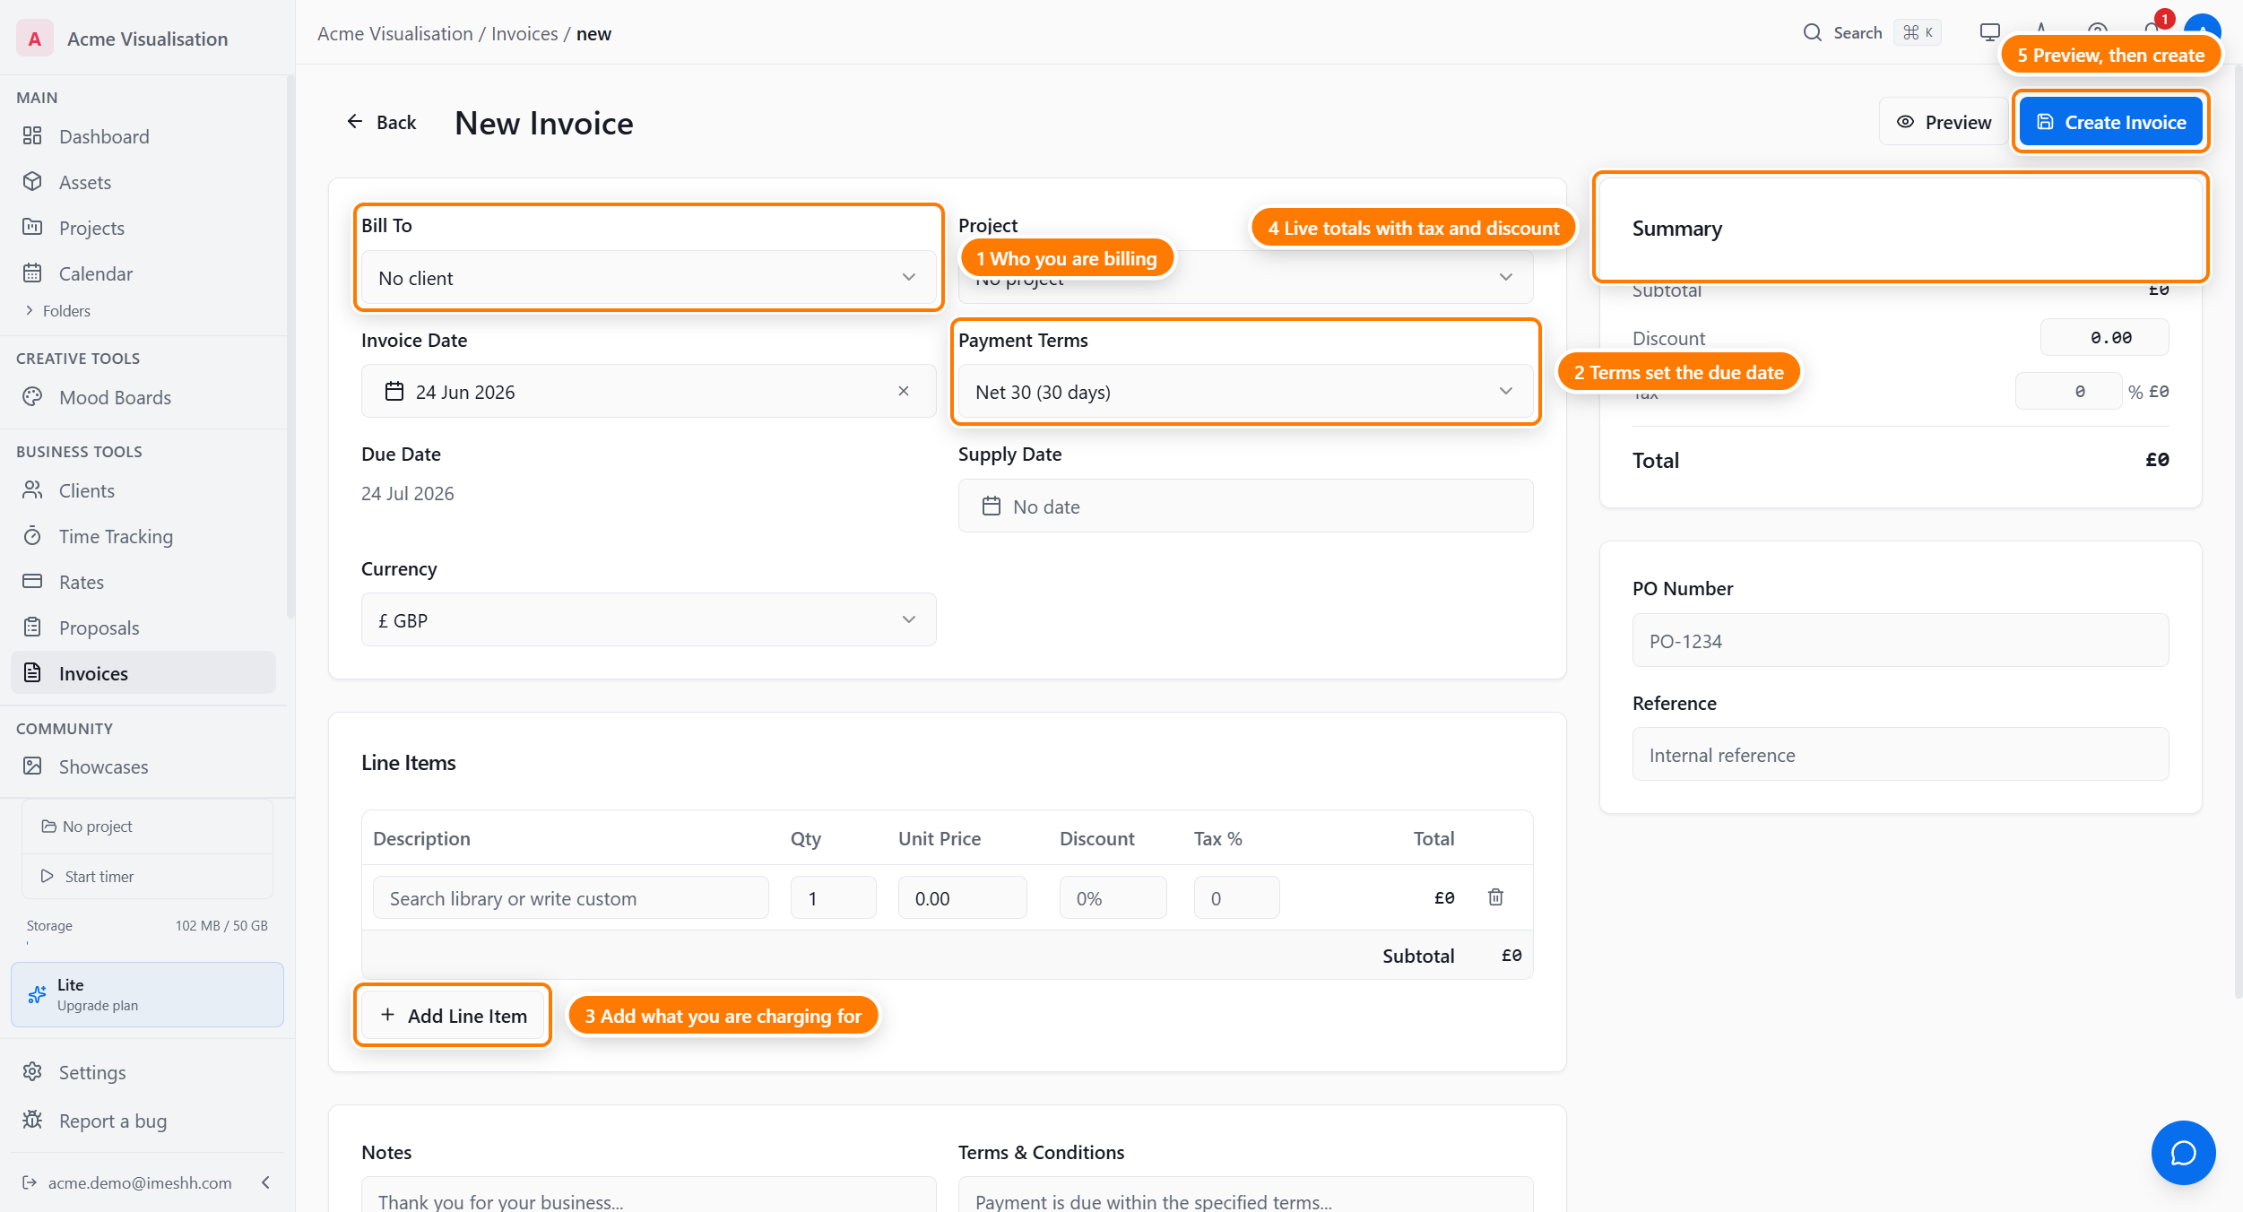
Task: Clear the invoice date with the X
Action: (x=904, y=391)
